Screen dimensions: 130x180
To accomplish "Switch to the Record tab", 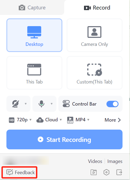I will click(97, 7).
